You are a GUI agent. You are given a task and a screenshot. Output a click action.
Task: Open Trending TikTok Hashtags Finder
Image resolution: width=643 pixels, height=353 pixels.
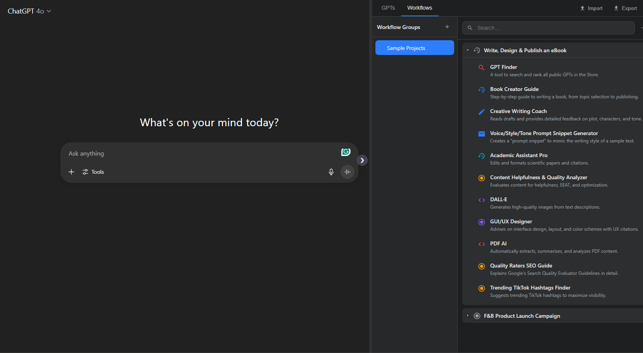pos(530,288)
